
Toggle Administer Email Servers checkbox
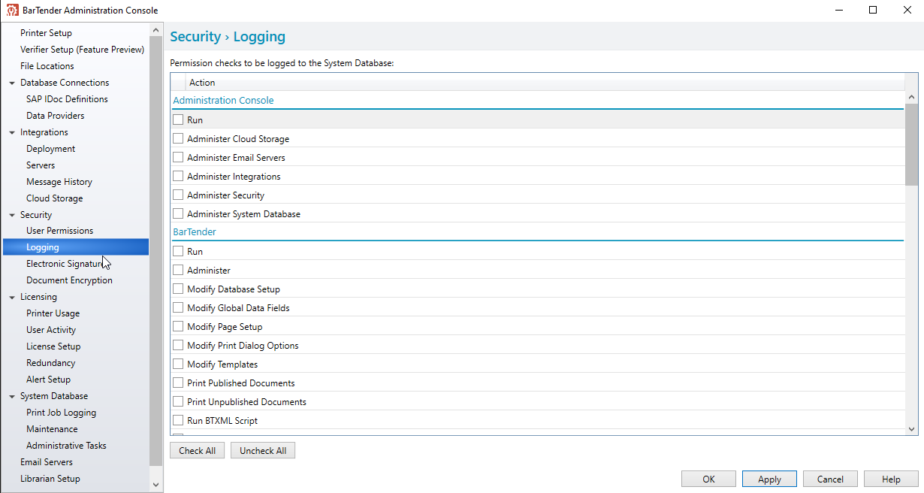point(178,157)
